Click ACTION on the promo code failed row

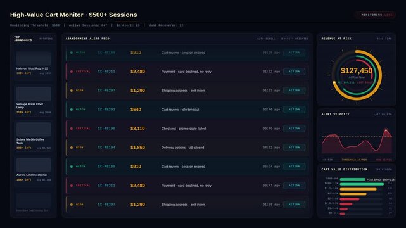point(294,129)
